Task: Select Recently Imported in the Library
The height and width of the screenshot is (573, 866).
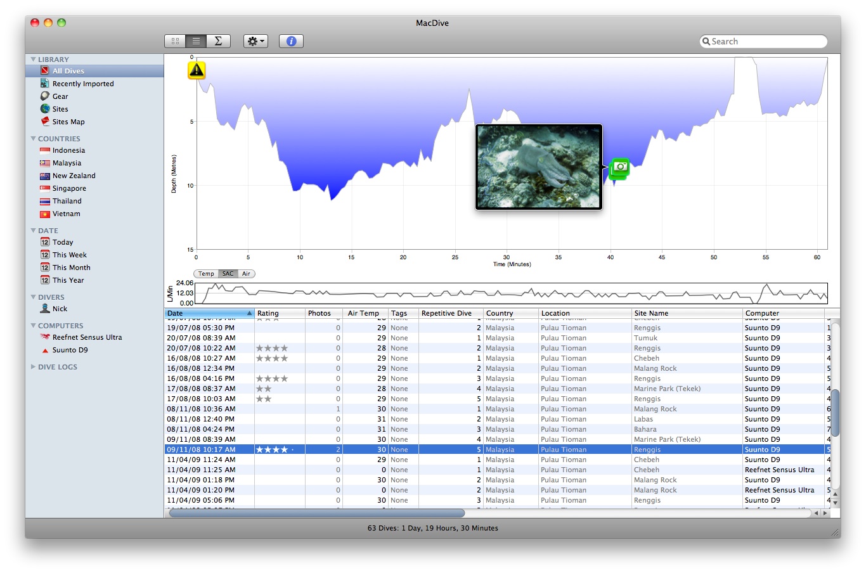Action: point(82,84)
